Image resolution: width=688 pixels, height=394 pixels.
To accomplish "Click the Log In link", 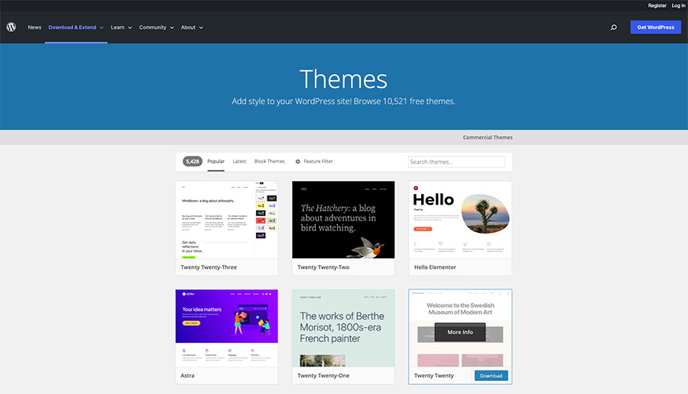I will click(678, 5).
